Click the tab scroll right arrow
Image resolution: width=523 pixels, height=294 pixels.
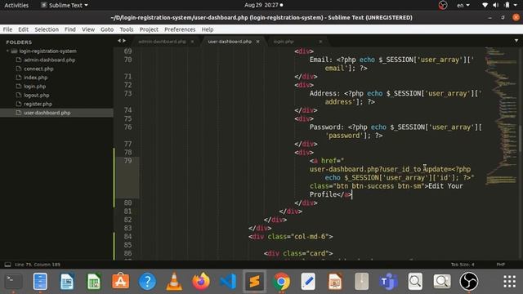[x=124, y=41]
